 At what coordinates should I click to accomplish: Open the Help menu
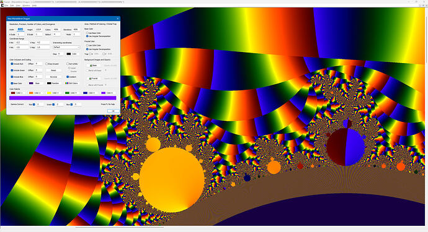(34, 6)
